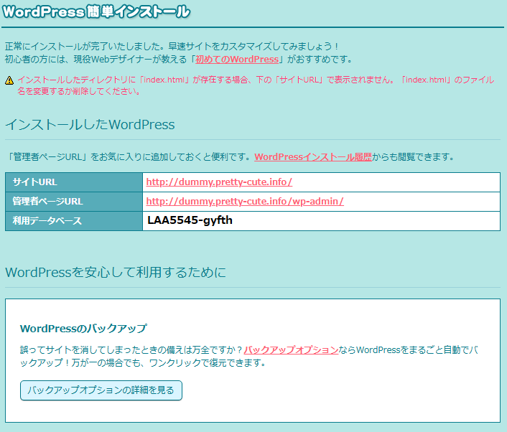Visit the http://dummy.pretty-cute.info/ site URL
Image resolution: width=507 pixels, height=432 pixels.
point(219,182)
